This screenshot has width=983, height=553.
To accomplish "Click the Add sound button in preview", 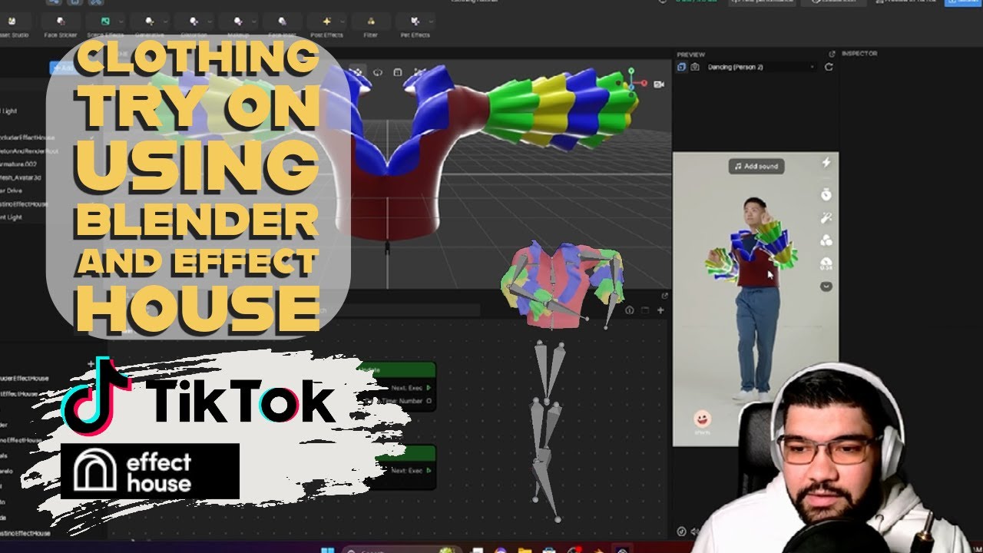I will [x=756, y=166].
